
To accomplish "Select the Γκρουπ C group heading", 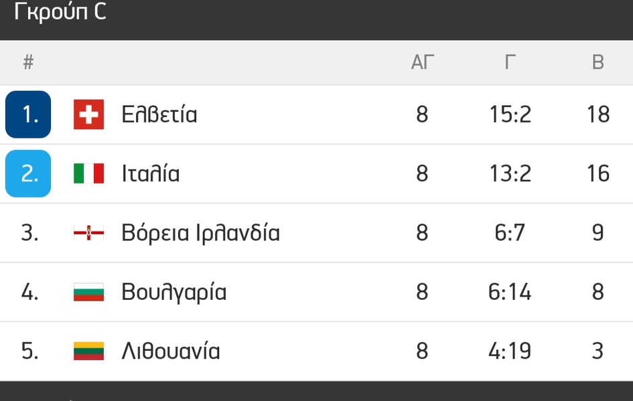I will point(60,12).
